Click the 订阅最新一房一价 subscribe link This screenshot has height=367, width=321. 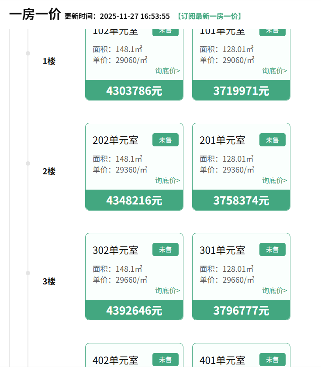pos(209,16)
